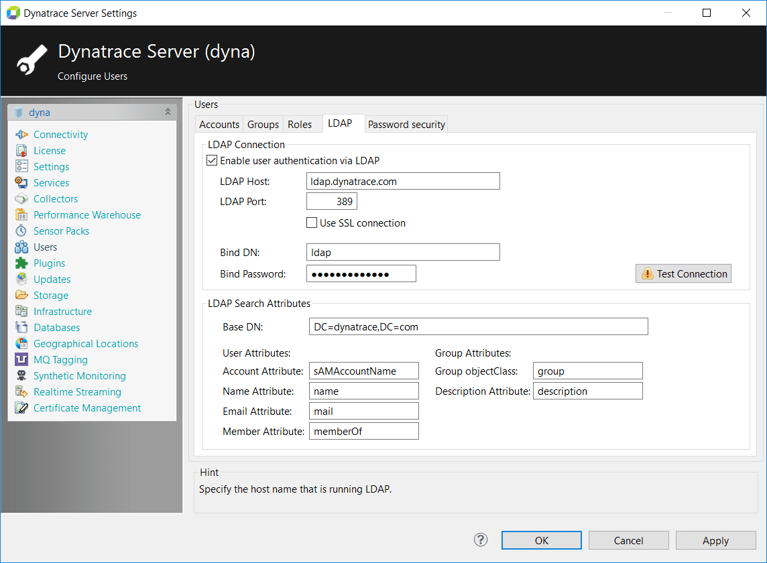
Task: Click the Services icon in sidebar
Action: [x=21, y=182]
